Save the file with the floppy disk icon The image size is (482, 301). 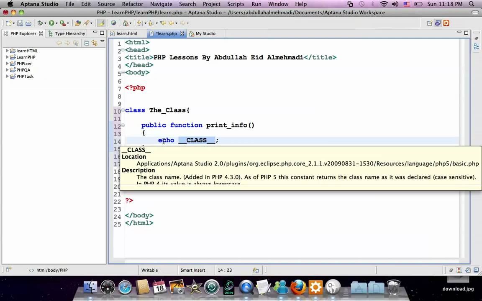[20, 23]
